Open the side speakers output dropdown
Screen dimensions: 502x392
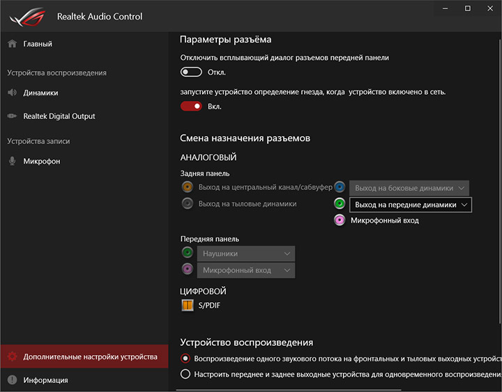coord(409,188)
